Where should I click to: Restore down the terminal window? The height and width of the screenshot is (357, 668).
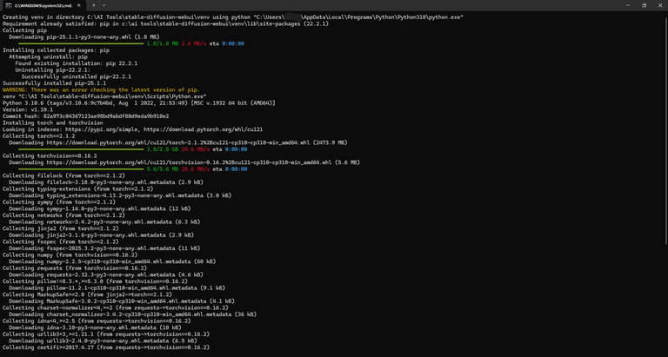(x=644, y=5)
